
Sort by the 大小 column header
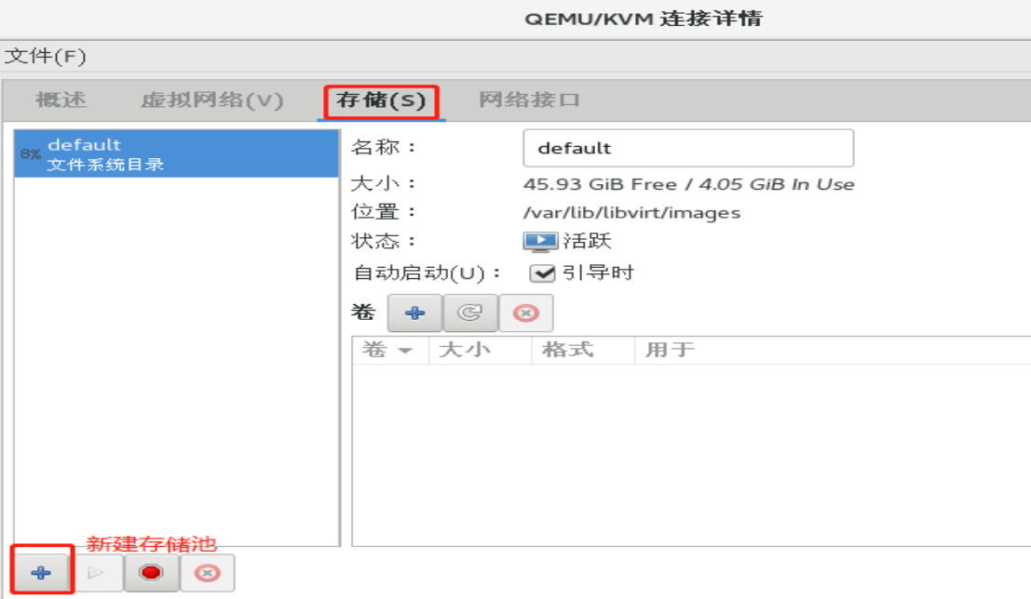click(x=480, y=350)
